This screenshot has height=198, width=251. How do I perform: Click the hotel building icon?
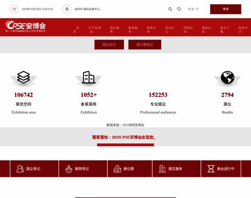tap(162, 169)
